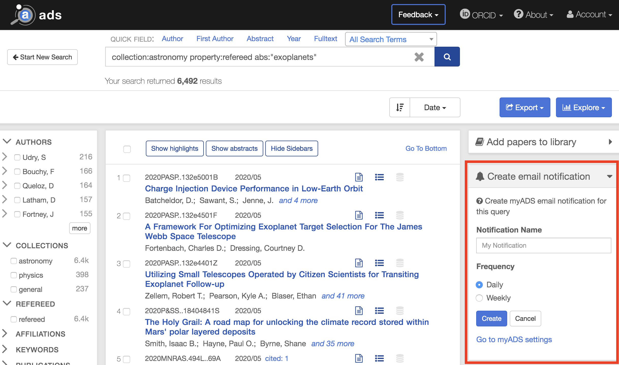Toggle sort direction icon next to Date
Screen dimensions: 619x365
tap(400, 107)
